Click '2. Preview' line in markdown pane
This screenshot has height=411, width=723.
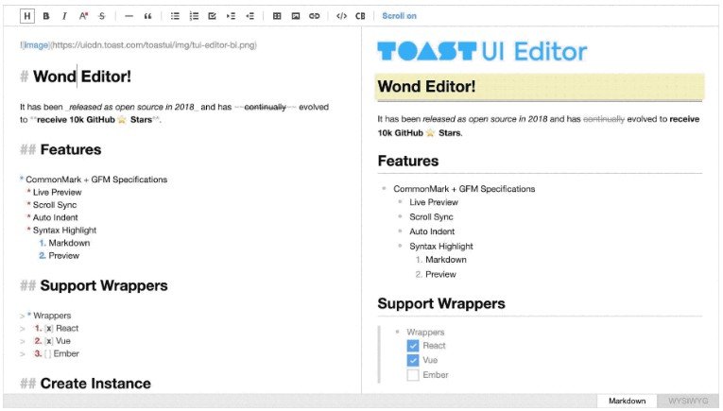[x=59, y=256]
